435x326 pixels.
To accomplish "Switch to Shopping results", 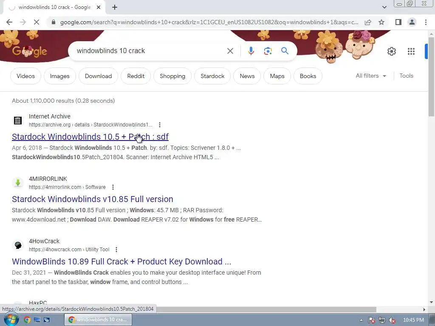I will tap(172, 76).
